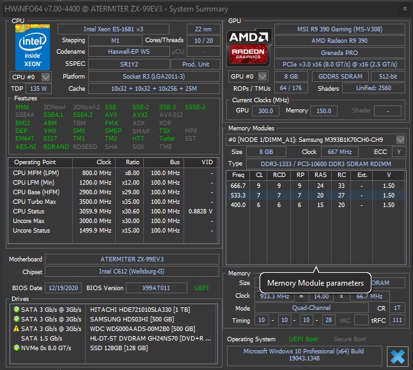Click the tRFC 111 value

[397, 320]
